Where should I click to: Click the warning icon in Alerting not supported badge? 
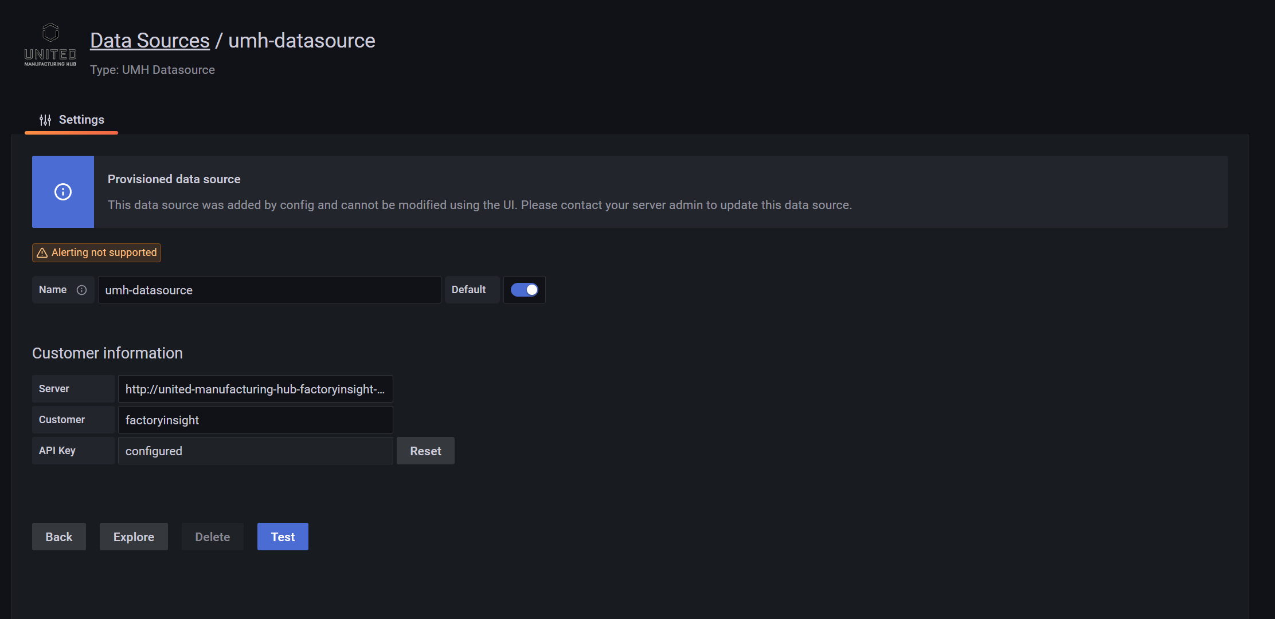click(x=41, y=253)
